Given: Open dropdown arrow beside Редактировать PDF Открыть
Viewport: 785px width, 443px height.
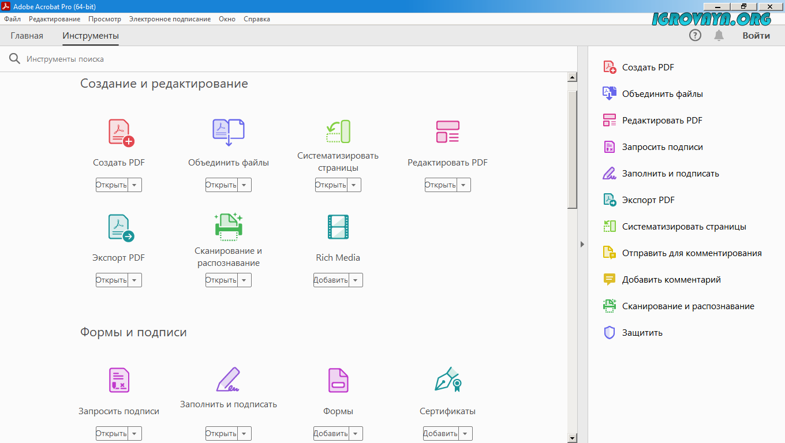Looking at the screenshot, I should [463, 185].
